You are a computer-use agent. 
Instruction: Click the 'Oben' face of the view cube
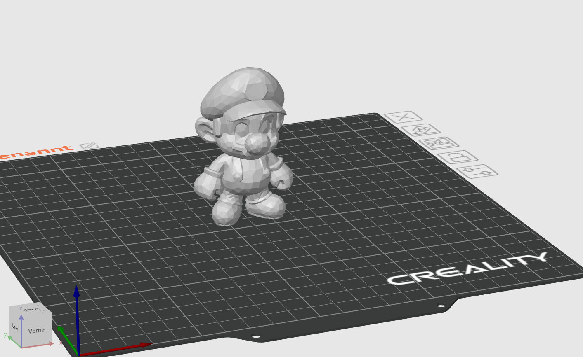coord(30,309)
